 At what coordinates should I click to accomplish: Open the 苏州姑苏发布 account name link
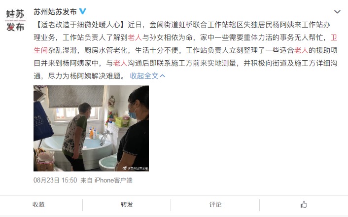(55, 12)
